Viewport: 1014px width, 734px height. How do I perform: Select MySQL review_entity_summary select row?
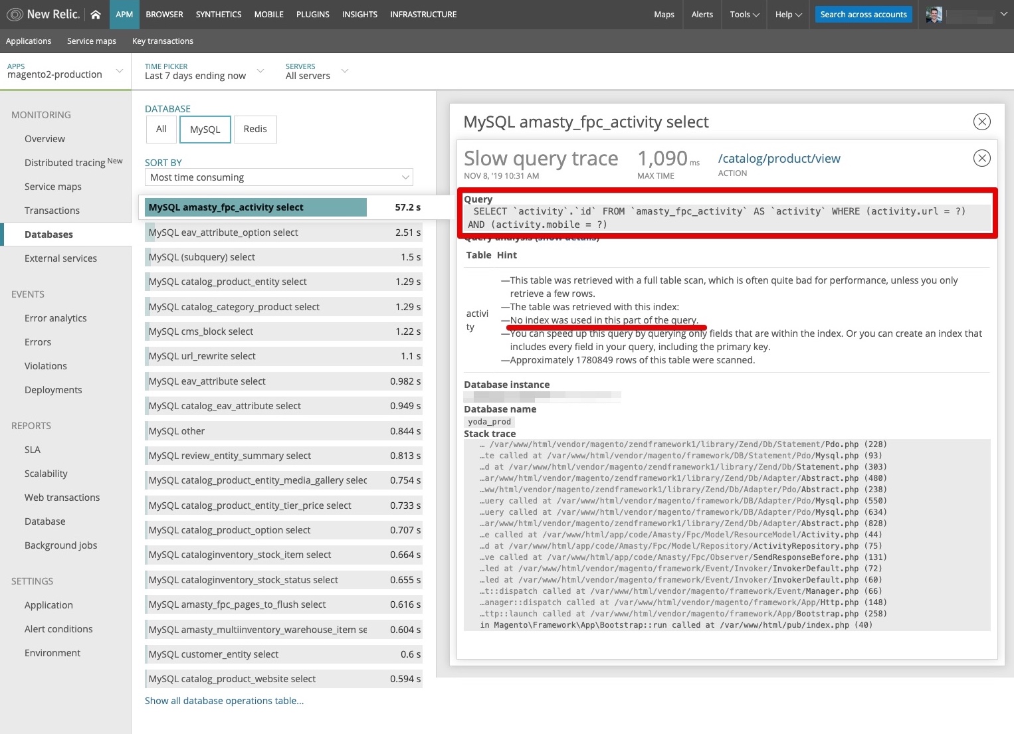coord(284,456)
